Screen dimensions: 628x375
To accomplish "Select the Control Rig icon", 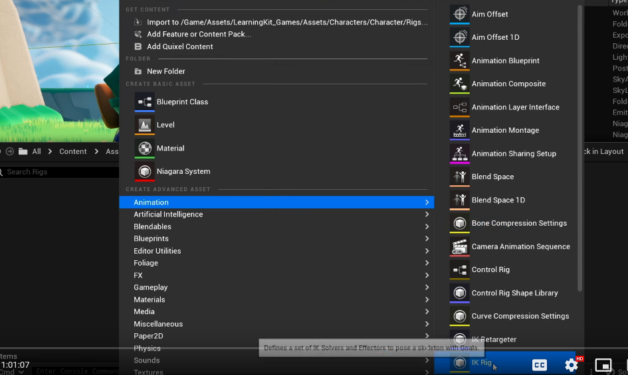I will point(459,269).
